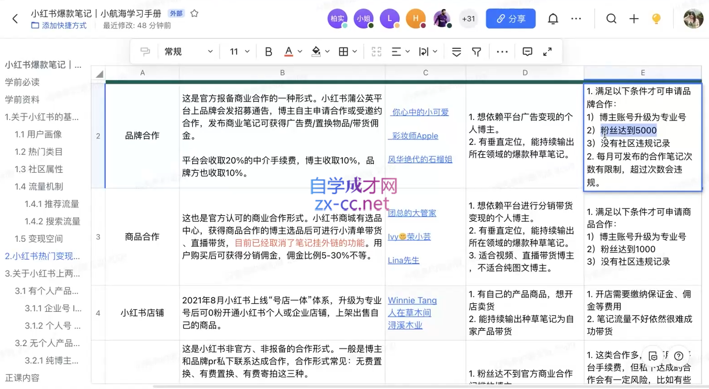Select the 小红书店铺 cell
Image resolution: width=709 pixels, height=389 pixels.
point(142,313)
